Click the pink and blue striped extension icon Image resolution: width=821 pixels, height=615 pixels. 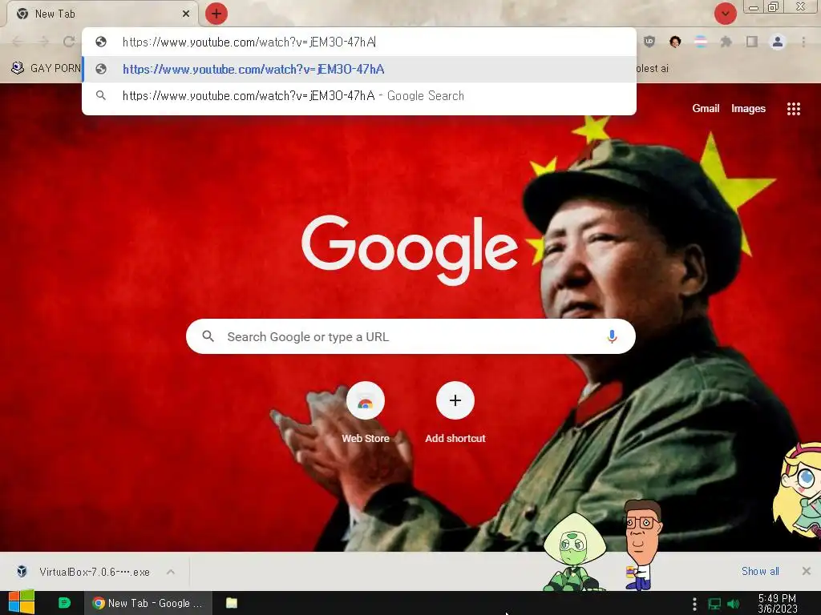click(701, 42)
